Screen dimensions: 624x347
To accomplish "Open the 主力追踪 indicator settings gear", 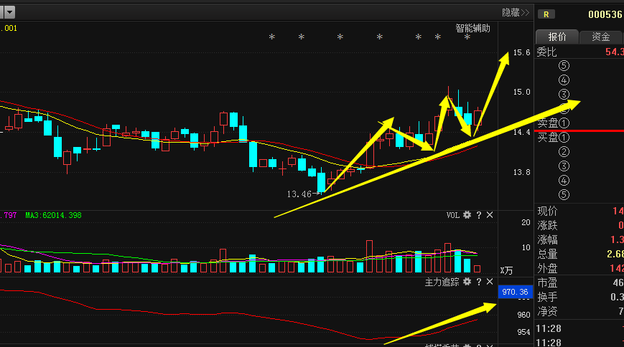I will pyautogui.click(x=467, y=282).
